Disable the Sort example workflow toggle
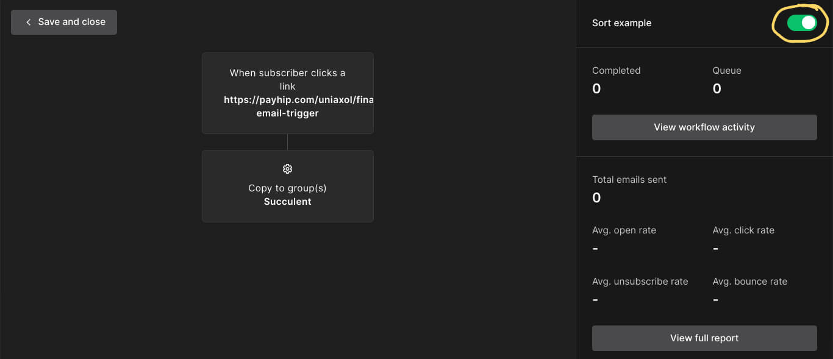833x359 pixels. (801, 23)
